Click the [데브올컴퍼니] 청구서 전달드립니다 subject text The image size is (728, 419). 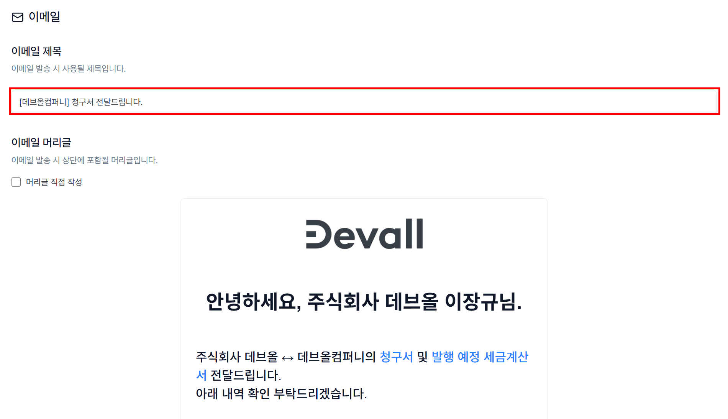(x=81, y=102)
